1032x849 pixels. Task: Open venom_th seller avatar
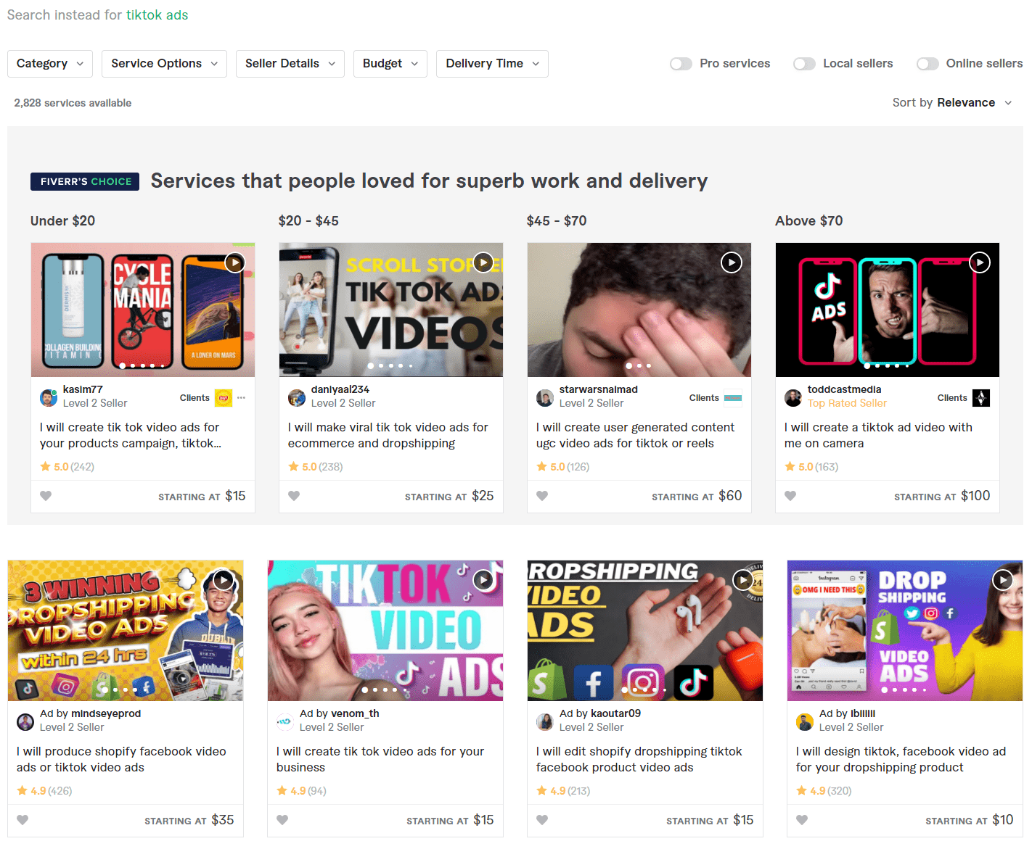tap(285, 721)
